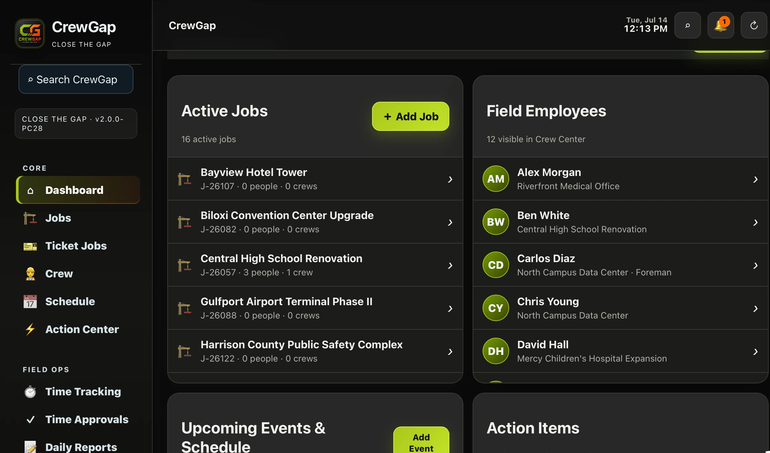
Task: Expand Gulfport Airport Terminal Phase II chevron
Action: [x=450, y=309]
